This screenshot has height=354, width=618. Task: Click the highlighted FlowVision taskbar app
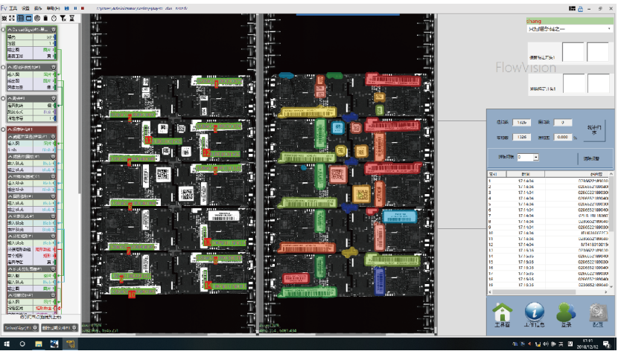tap(70, 344)
